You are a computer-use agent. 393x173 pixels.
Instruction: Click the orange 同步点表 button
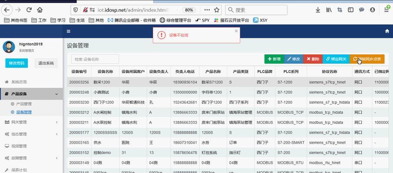click(x=367, y=59)
